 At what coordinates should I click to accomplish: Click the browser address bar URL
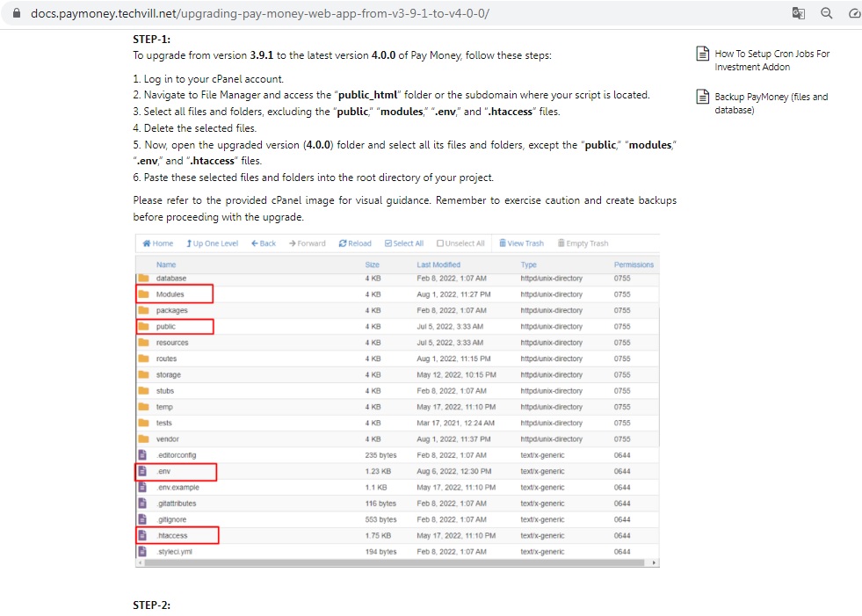(x=260, y=13)
